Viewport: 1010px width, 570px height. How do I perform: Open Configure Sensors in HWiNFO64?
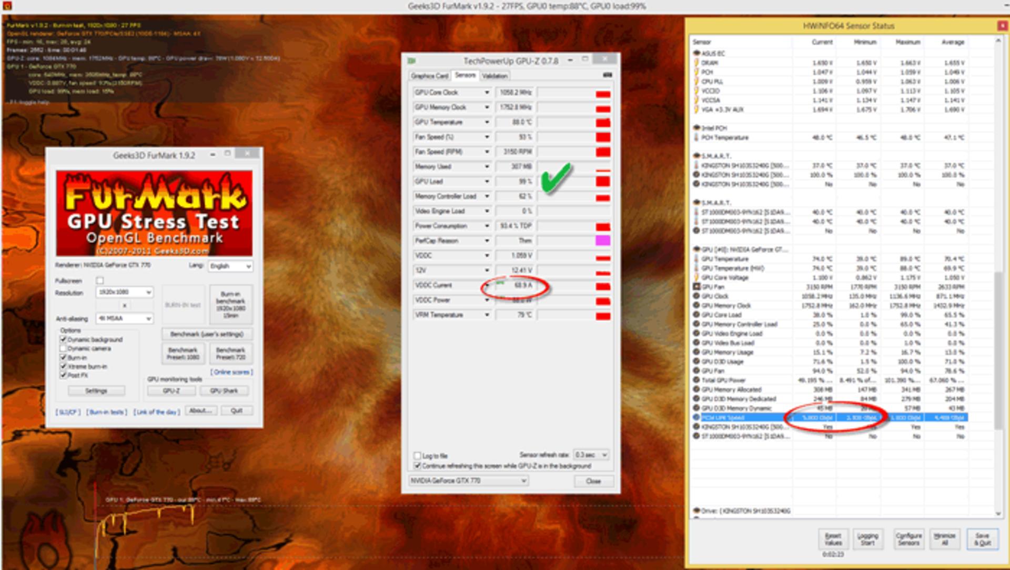pos(908,539)
